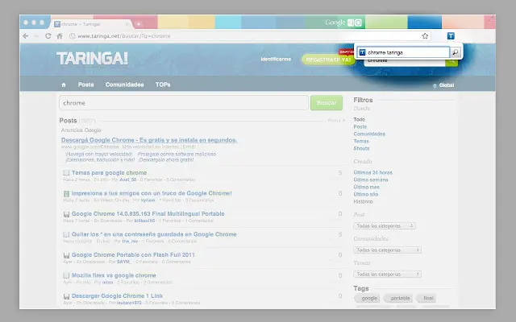Open the browser home icon
Viewport: 516px width, 322px height.
pyautogui.click(x=60, y=36)
